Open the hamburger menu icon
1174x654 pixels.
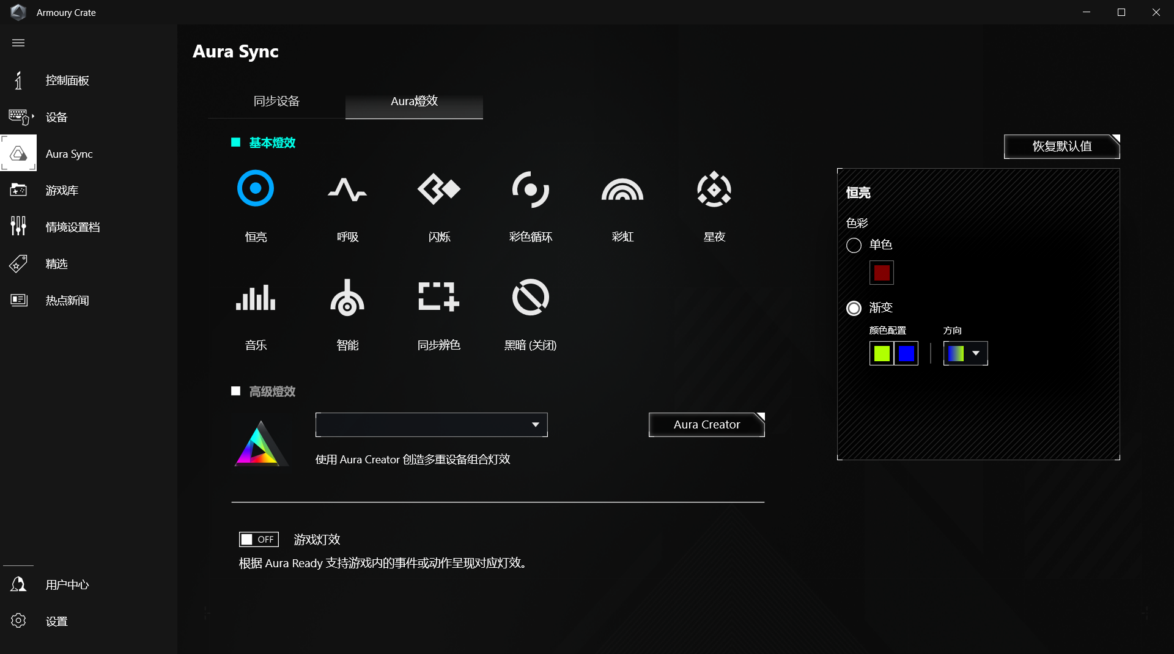(18, 43)
